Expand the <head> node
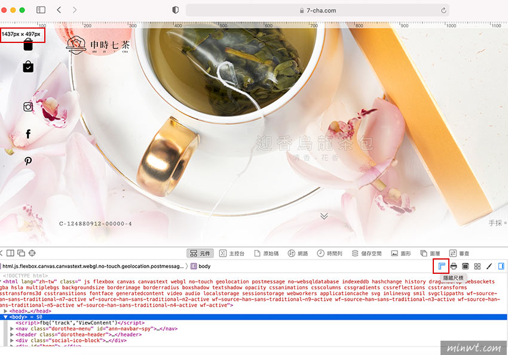This screenshot has height=355, width=508. coord(5,311)
